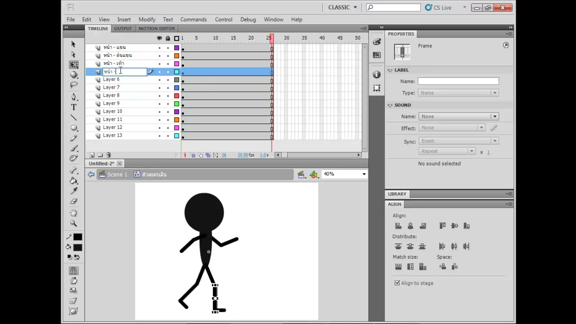The width and height of the screenshot is (576, 324).
Task: Select the Oval tool
Action: click(x=74, y=128)
